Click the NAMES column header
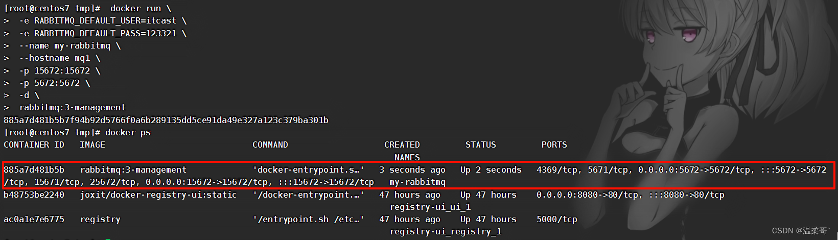Viewport: 838px width, 240px height. point(407,157)
